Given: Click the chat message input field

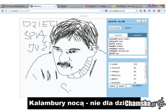Looking at the screenshot, I should [128, 57].
